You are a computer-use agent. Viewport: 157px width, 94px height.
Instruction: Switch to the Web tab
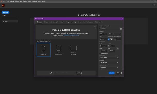[62, 22]
